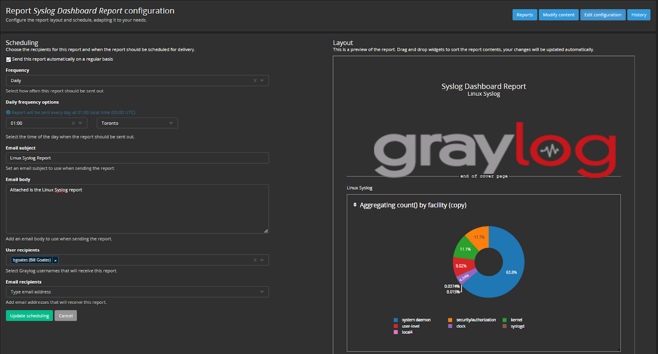Open the Reports list button
Screen dimensions: 658x354
point(524,15)
